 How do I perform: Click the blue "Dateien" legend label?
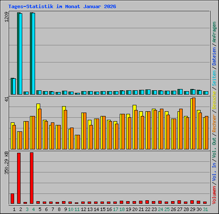(214, 56)
